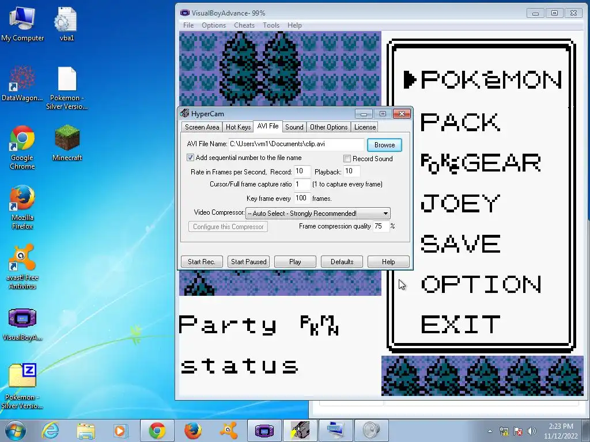This screenshot has width=590, height=442.
Task: Open DataWagon desktop shortcut
Action: pos(22,83)
